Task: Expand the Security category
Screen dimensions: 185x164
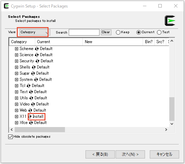Action: pos(16,61)
